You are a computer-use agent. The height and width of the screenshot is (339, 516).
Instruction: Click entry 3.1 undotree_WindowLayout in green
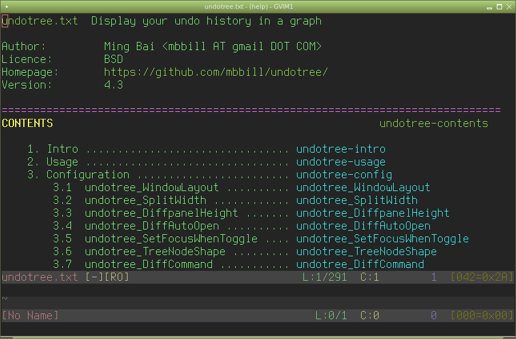click(136, 188)
